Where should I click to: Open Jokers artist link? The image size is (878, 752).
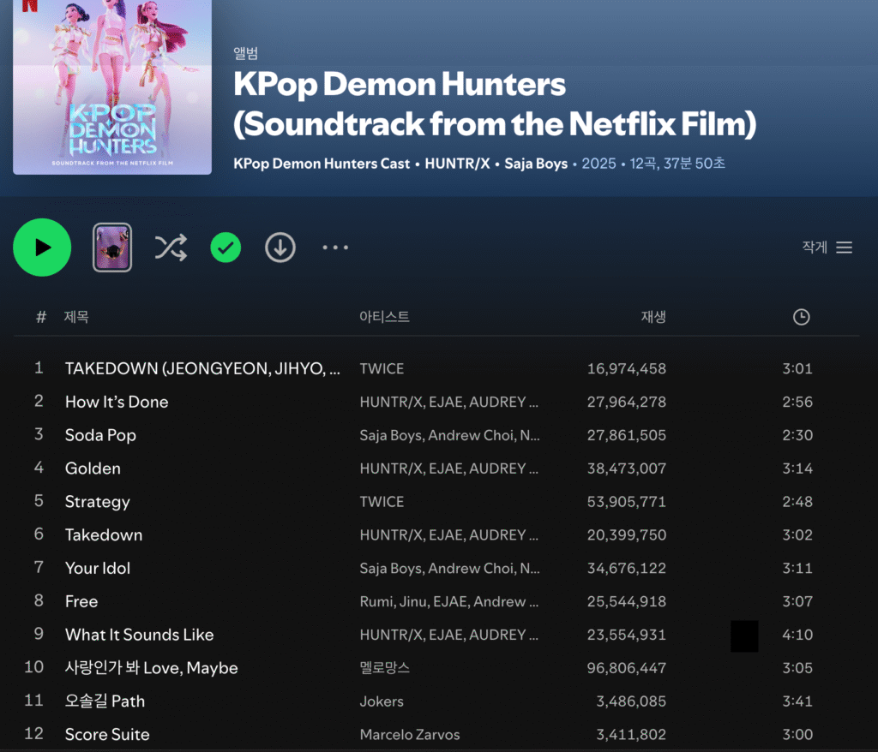tap(382, 701)
